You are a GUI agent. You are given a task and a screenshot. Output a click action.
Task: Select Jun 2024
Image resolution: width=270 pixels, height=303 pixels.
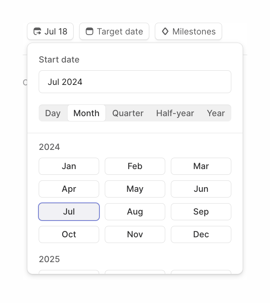coord(201,189)
